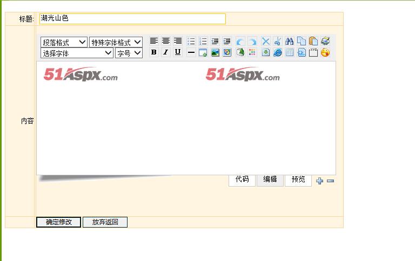Image resolution: width=415 pixels, height=261 pixels.
Task: Focus the 标题 title input field
Action: (x=132, y=19)
